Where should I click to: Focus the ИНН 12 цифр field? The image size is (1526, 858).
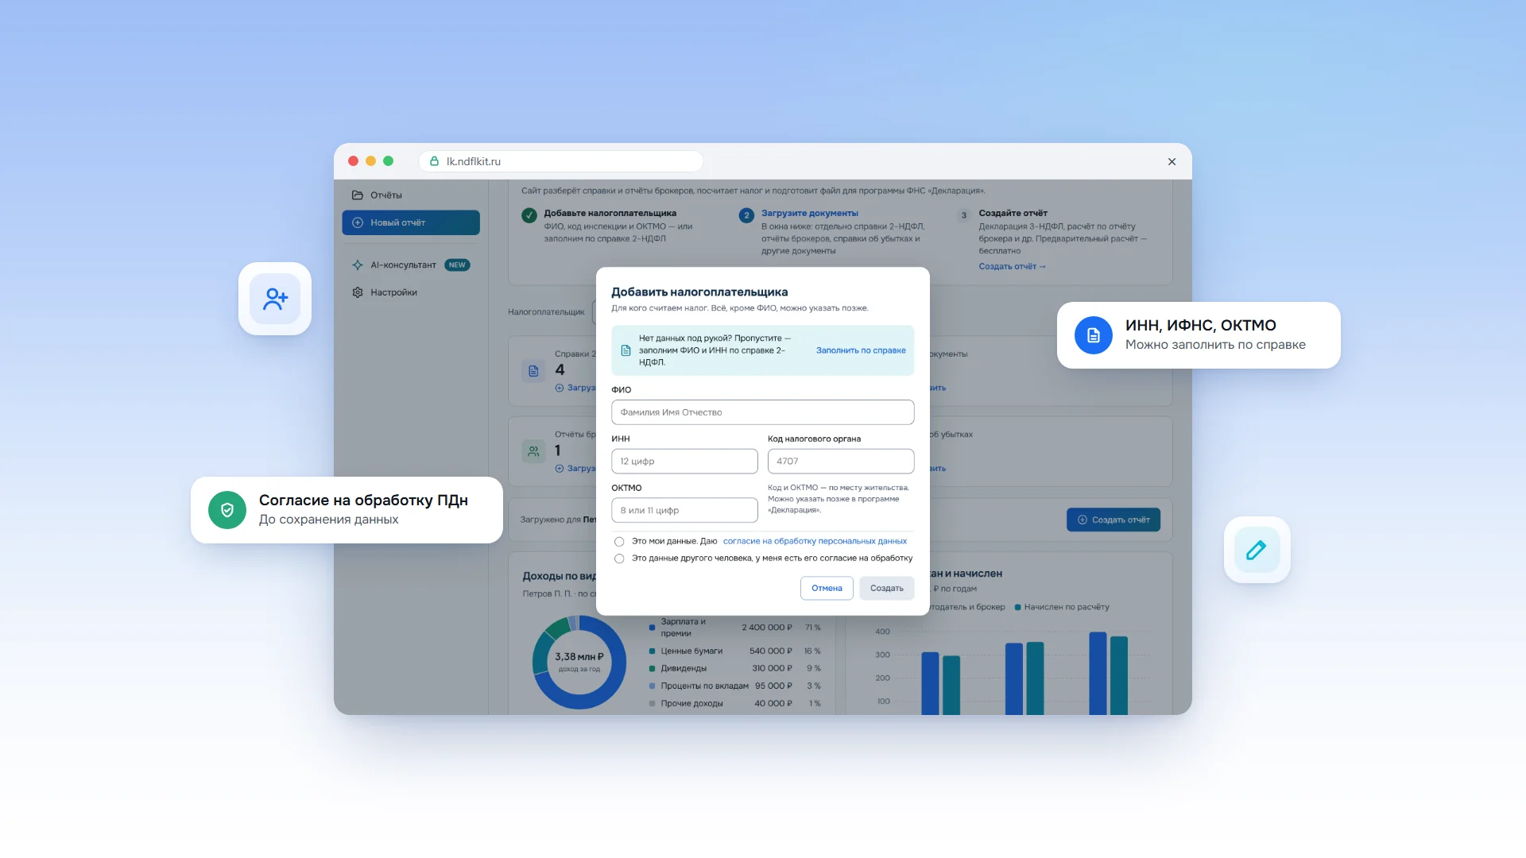coord(684,462)
